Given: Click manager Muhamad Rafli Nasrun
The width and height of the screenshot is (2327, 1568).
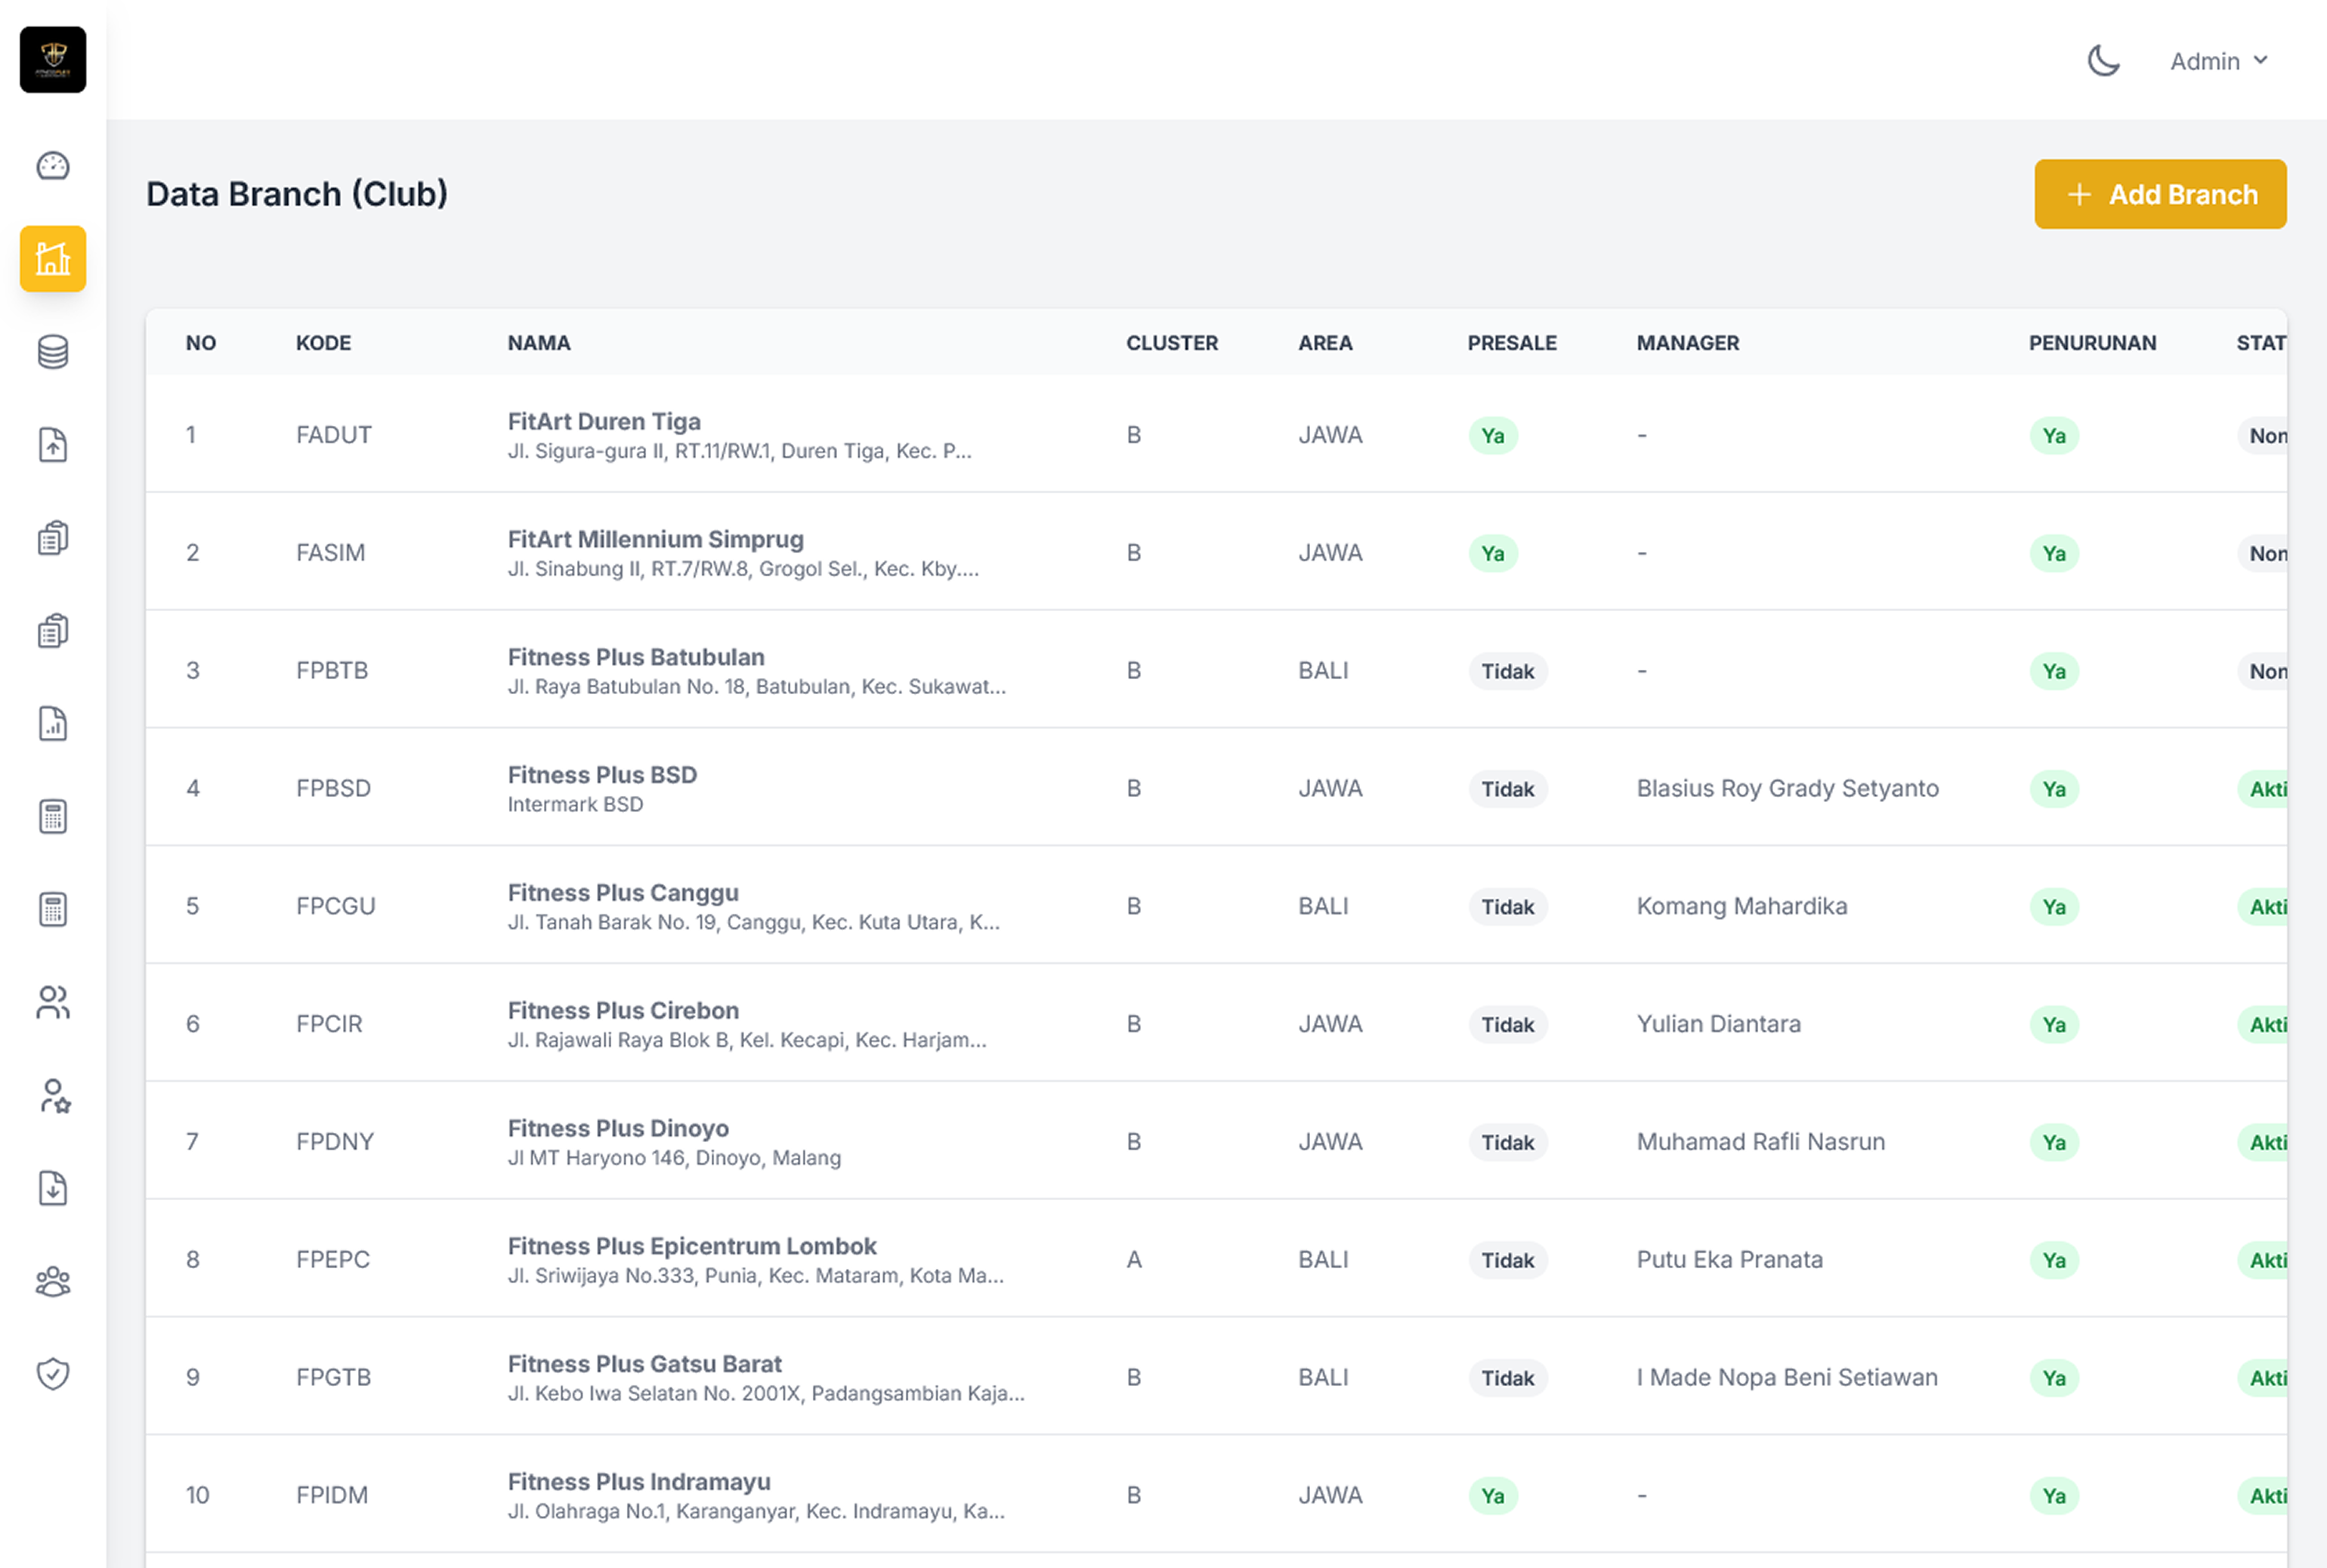Looking at the screenshot, I should click(x=1761, y=1143).
